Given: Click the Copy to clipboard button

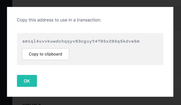Looking at the screenshot, I should [x=46, y=54].
